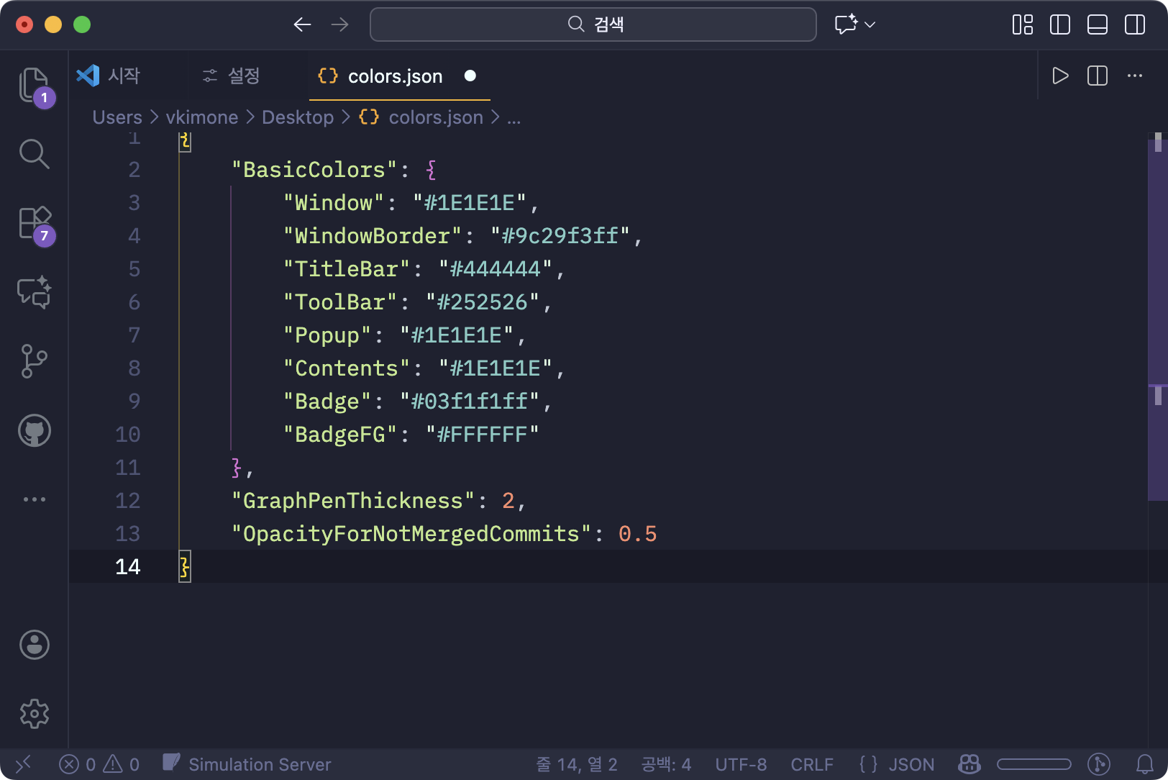Screen dimensions: 1168x780
Task: Split the editor with the split icon
Action: pos(1096,76)
